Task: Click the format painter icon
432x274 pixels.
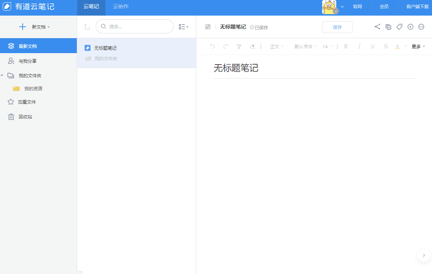Action: 239,46
